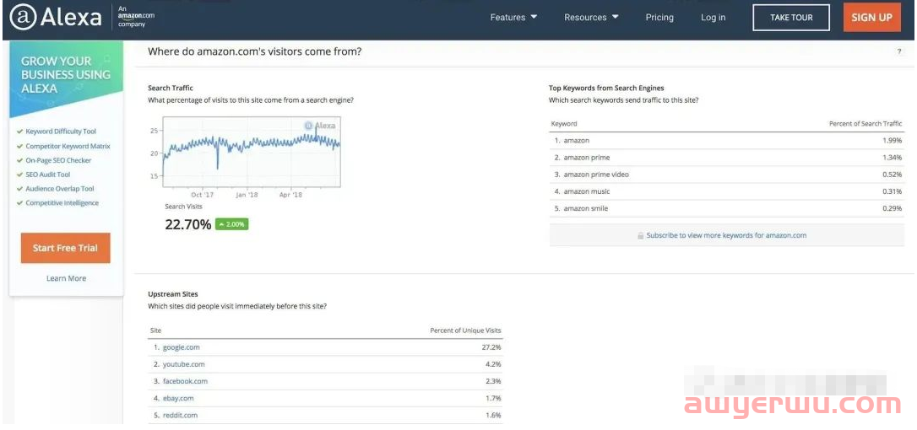Expand the Resources dropdown menu
The width and height of the screenshot is (917, 430).
[591, 18]
